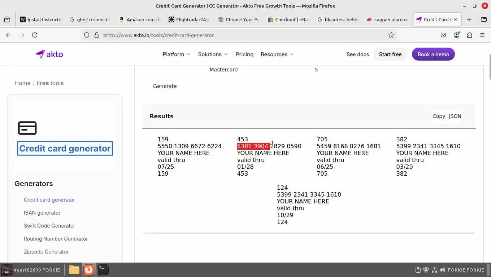Go back to previous page

(x=9, y=35)
